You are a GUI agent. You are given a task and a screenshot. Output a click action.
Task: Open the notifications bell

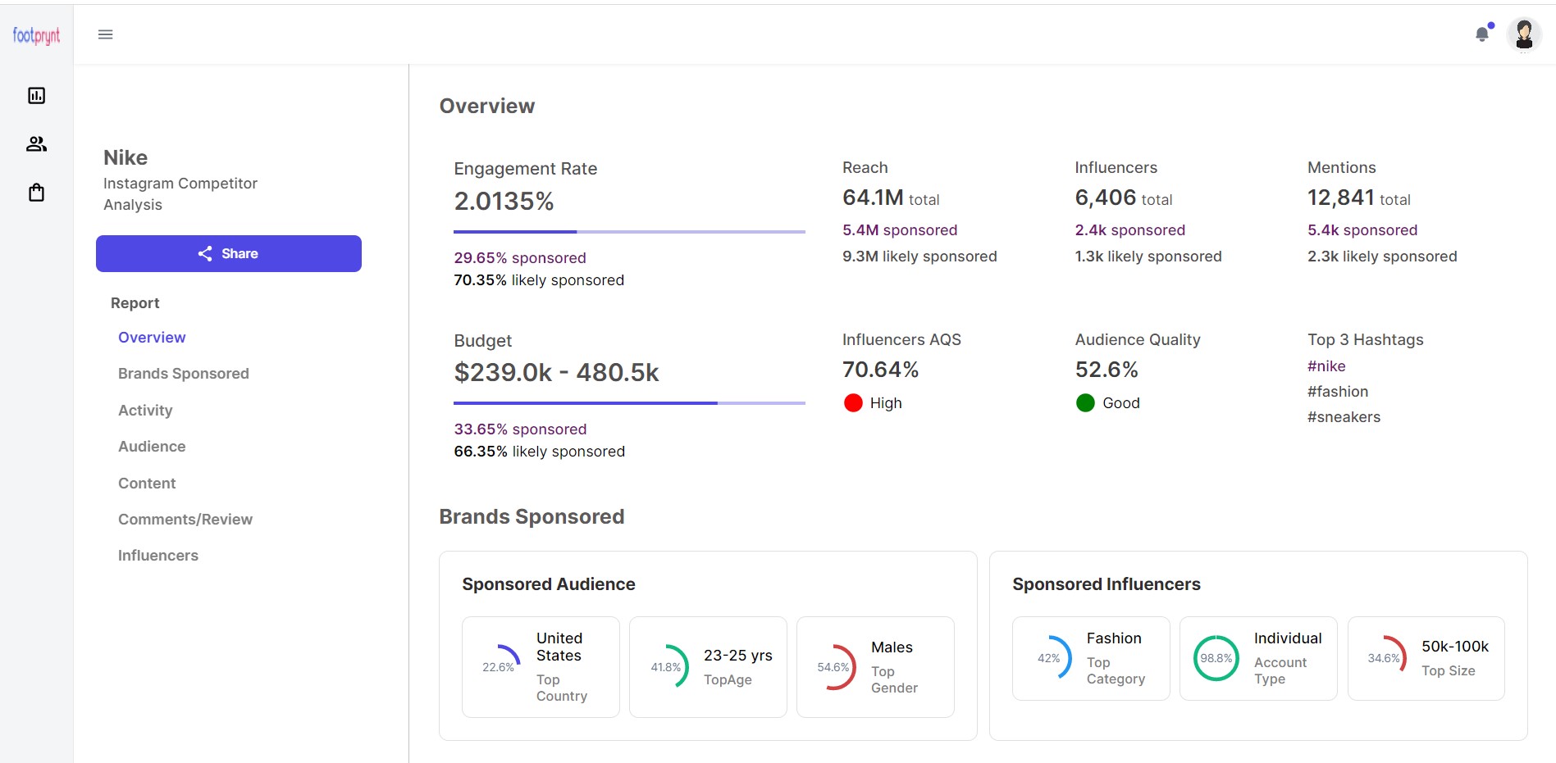1482,34
